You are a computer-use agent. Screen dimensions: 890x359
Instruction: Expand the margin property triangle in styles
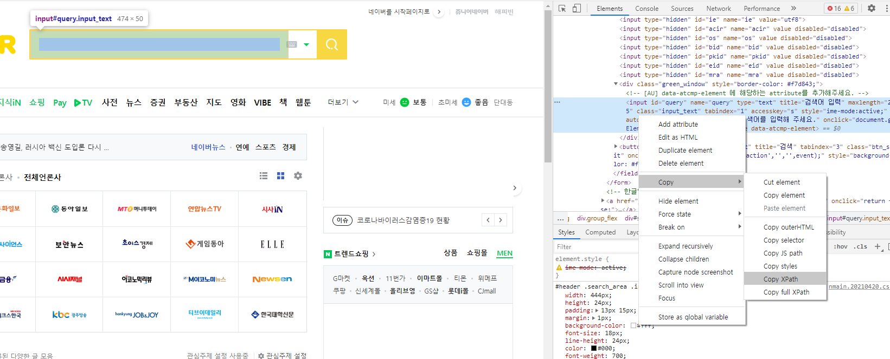click(593, 318)
